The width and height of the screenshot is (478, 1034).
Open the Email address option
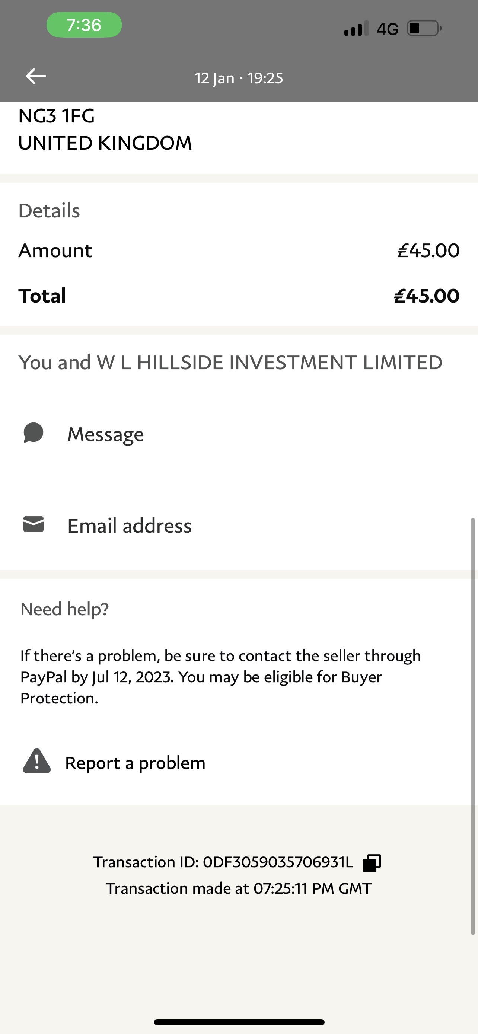point(129,526)
